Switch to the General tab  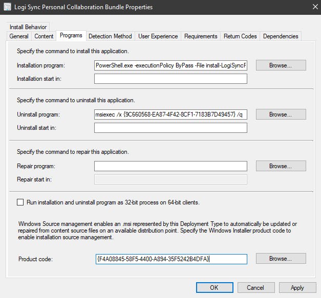tap(19, 36)
